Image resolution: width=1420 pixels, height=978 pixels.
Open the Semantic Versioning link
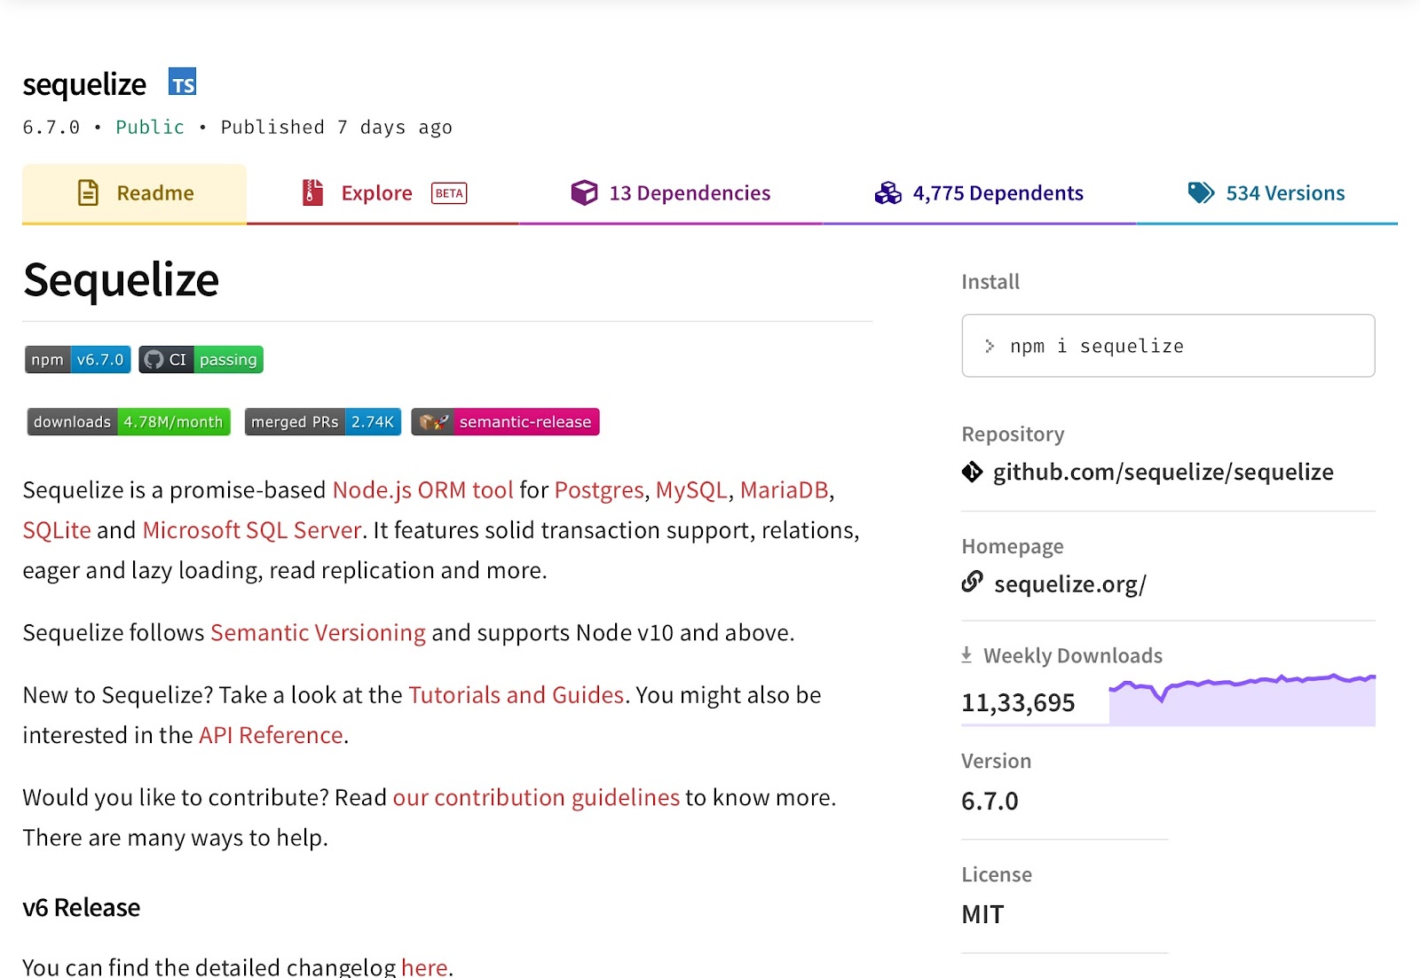(x=318, y=632)
